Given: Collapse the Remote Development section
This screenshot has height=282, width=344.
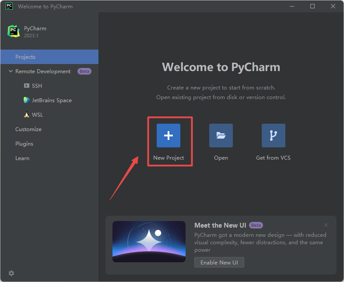Looking at the screenshot, I should click(x=10, y=71).
